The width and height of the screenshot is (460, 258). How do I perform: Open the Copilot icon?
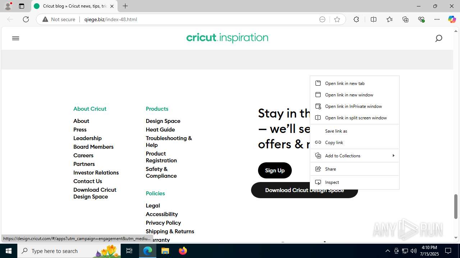click(x=452, y=19)
